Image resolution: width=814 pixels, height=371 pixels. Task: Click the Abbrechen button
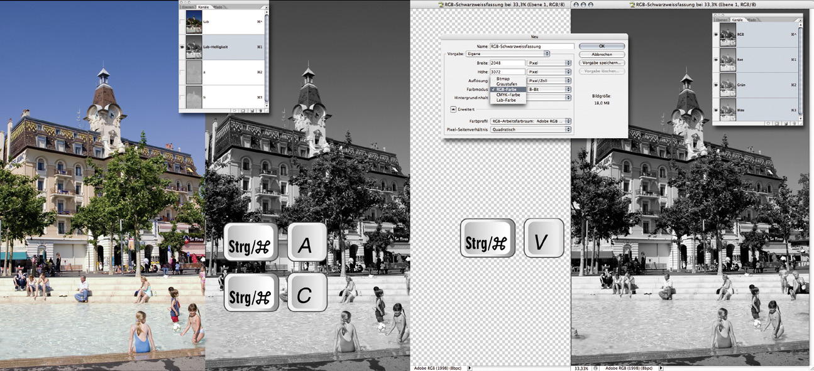tap(602, 55)
